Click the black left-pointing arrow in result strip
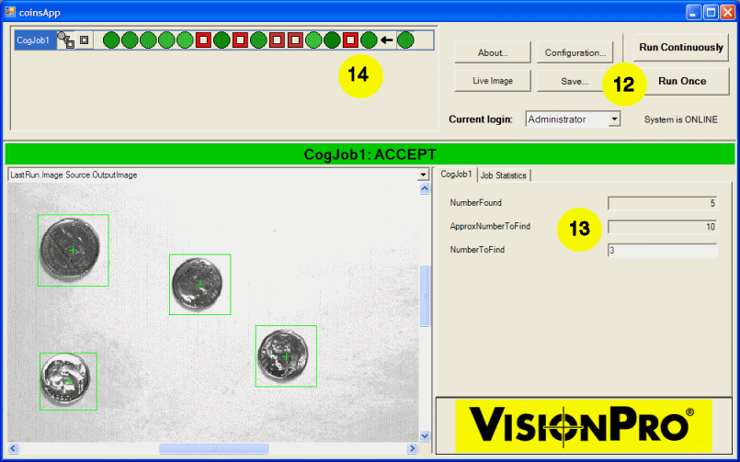 [387, 39]
